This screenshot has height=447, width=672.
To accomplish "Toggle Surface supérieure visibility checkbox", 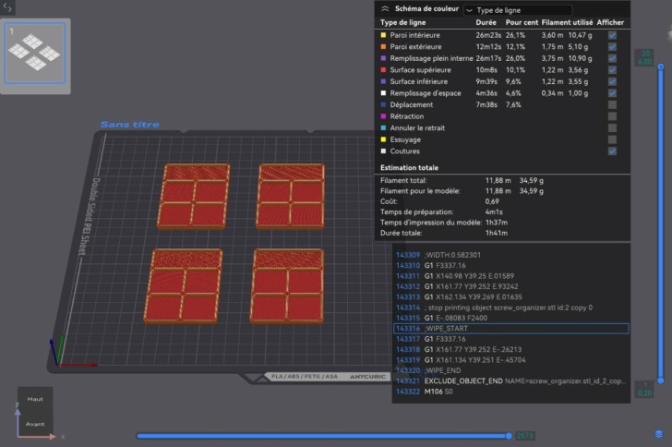I will [x=612, y=70].
